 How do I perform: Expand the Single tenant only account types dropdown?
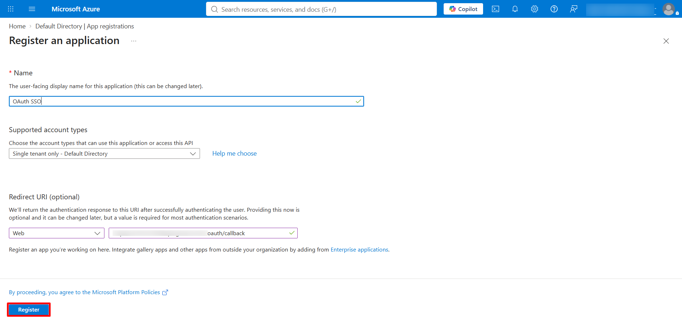[104, 153]
